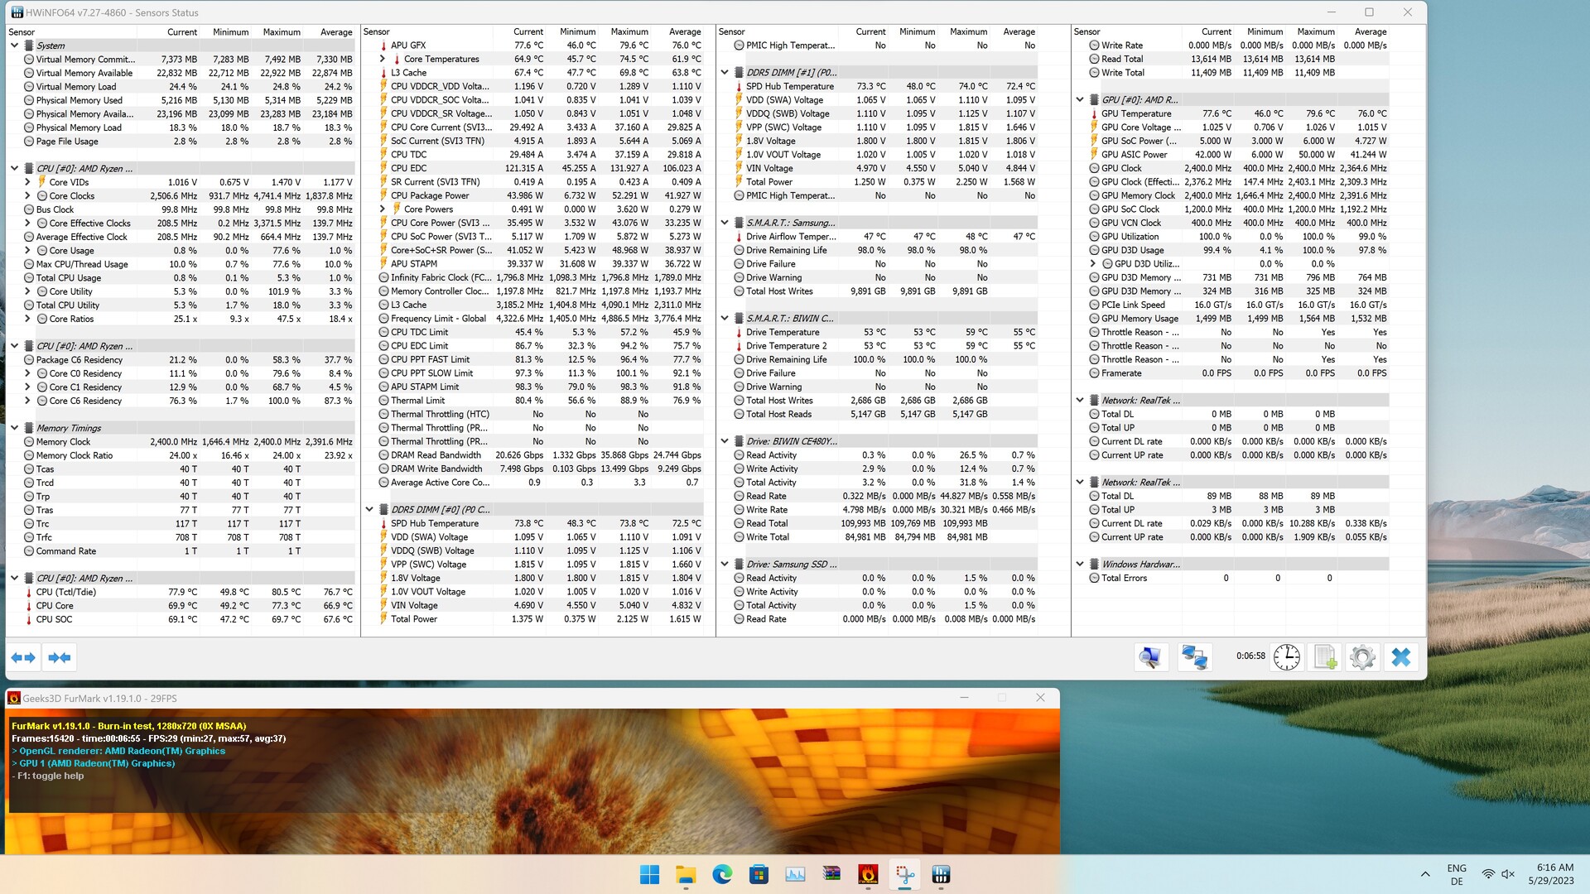Viewport: 1590px width, 894px height.
Task: Open Microsoft Store from the taskbar
Action: pyautogui.click(x=759, y=874)
